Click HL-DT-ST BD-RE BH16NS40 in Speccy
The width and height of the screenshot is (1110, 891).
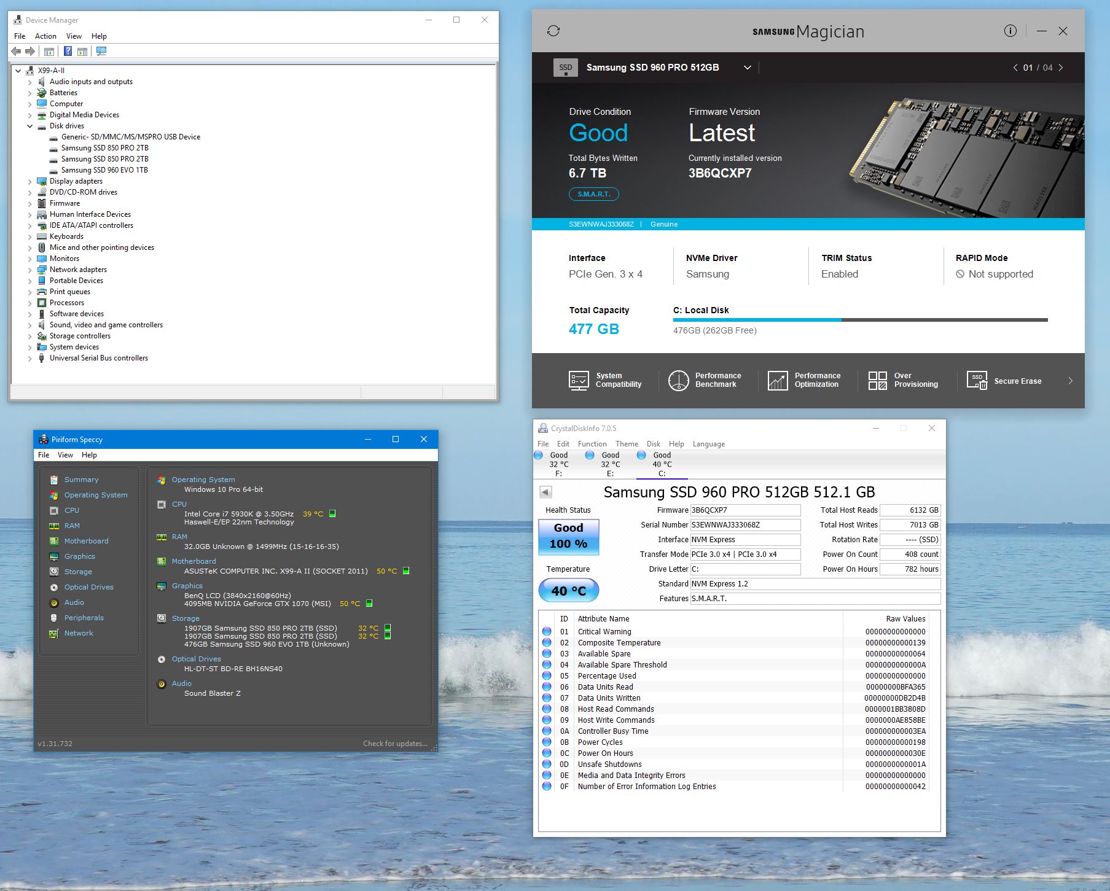point(233,669)
